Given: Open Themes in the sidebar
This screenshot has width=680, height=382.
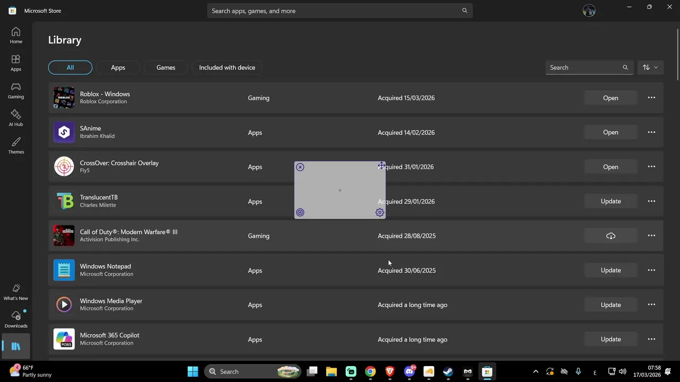Looking at the screenshot, I should point(16,146).
